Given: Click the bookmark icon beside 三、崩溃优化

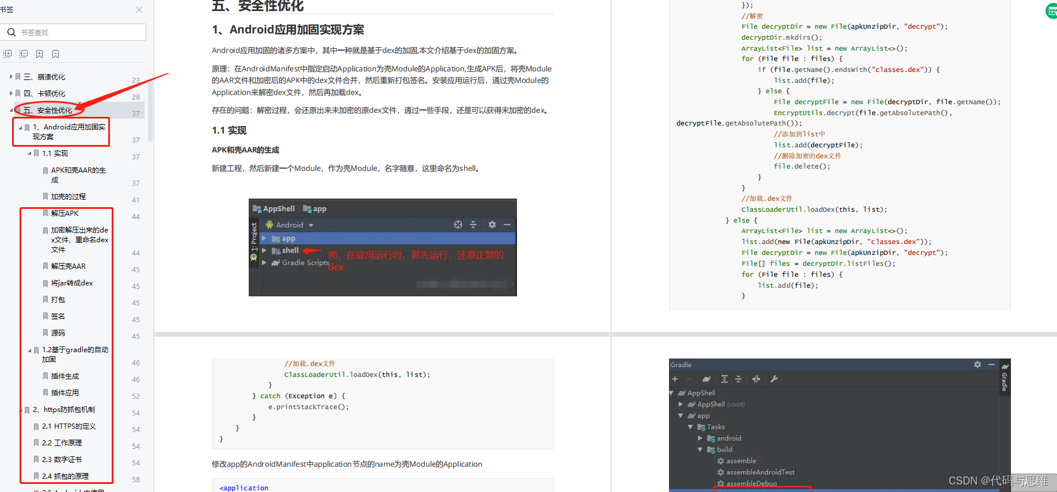Looking at the screenshot, I should pos(18,77).
